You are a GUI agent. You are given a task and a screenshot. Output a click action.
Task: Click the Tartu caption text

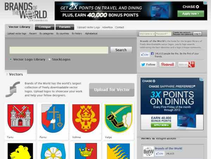point(10,137)
